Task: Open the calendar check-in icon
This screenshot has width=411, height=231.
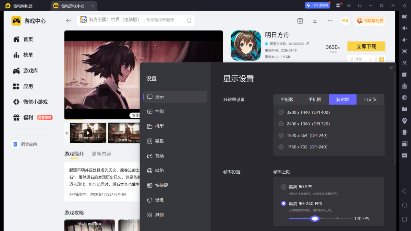Action: coord(300,21)
